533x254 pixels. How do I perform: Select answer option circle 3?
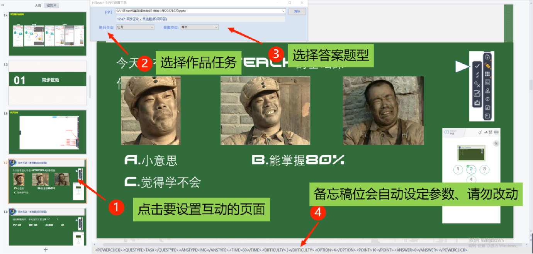[x=484, y=169]
